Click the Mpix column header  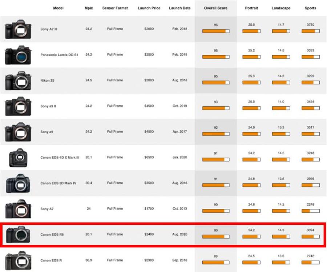[x=89, y=8]
